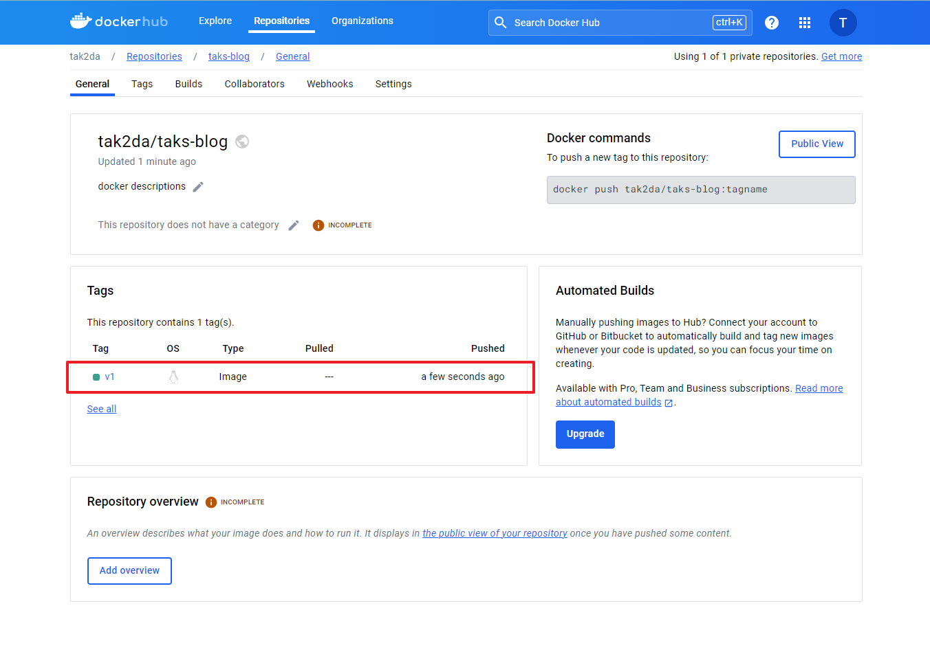Click the green v1 tag status dot
This screenshot has width=930, height=661.
pos(96,377)
